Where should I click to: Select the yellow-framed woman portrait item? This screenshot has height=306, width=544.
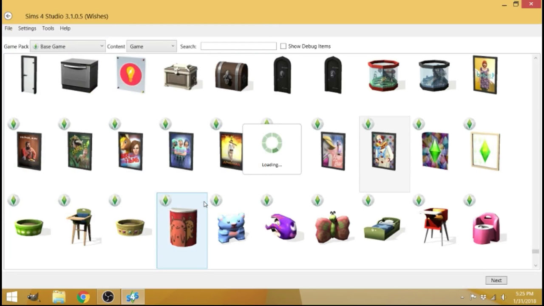[485, 75]
